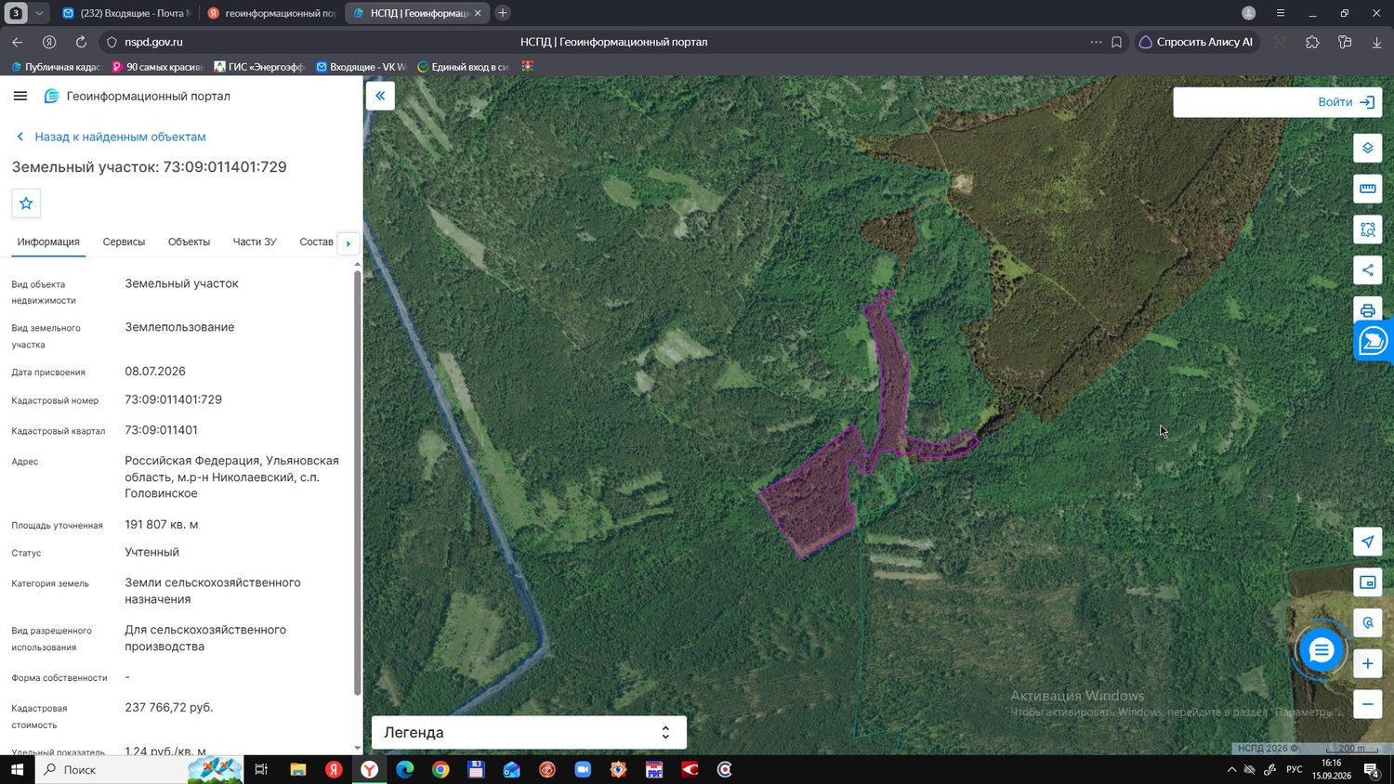The image size is (1394, 784).
Task: Open the browser downloads icon
Action: 1376,42
